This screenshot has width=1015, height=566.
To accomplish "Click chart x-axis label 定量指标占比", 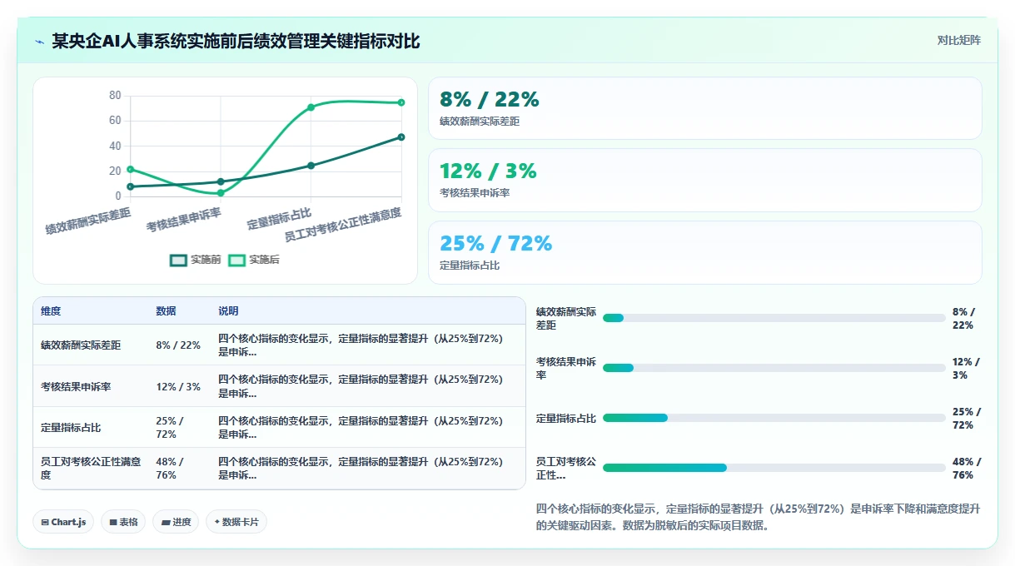I will click(279, 219).
